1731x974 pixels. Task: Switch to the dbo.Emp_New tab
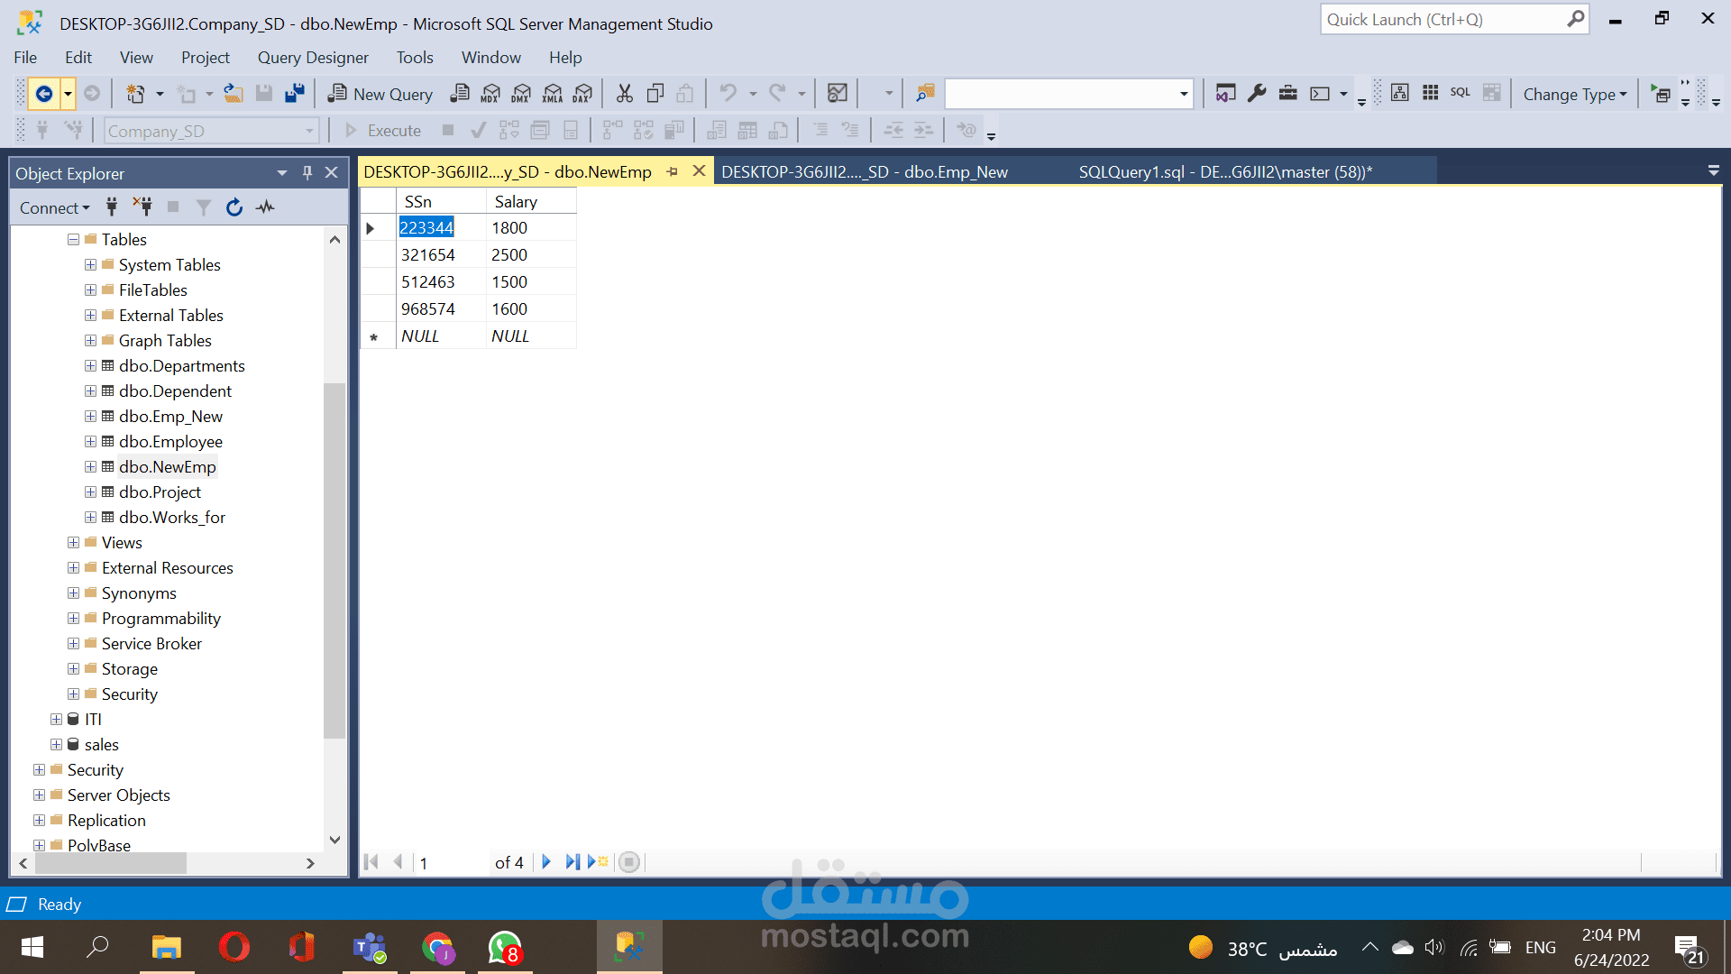tap(864, 171)
